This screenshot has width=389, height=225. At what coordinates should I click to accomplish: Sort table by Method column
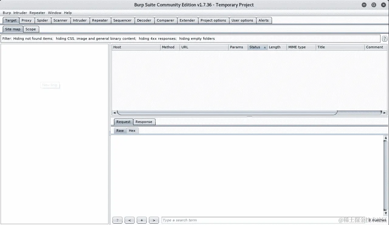170,47
